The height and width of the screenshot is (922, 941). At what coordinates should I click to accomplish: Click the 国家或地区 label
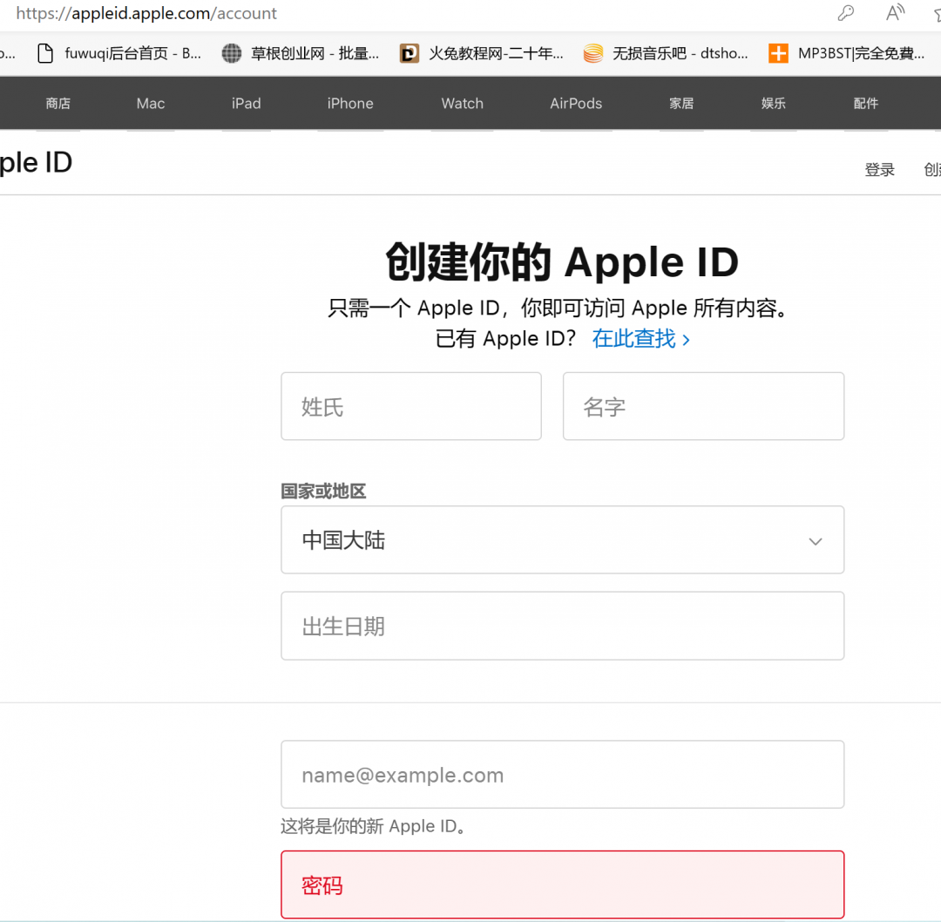point(323,491)
